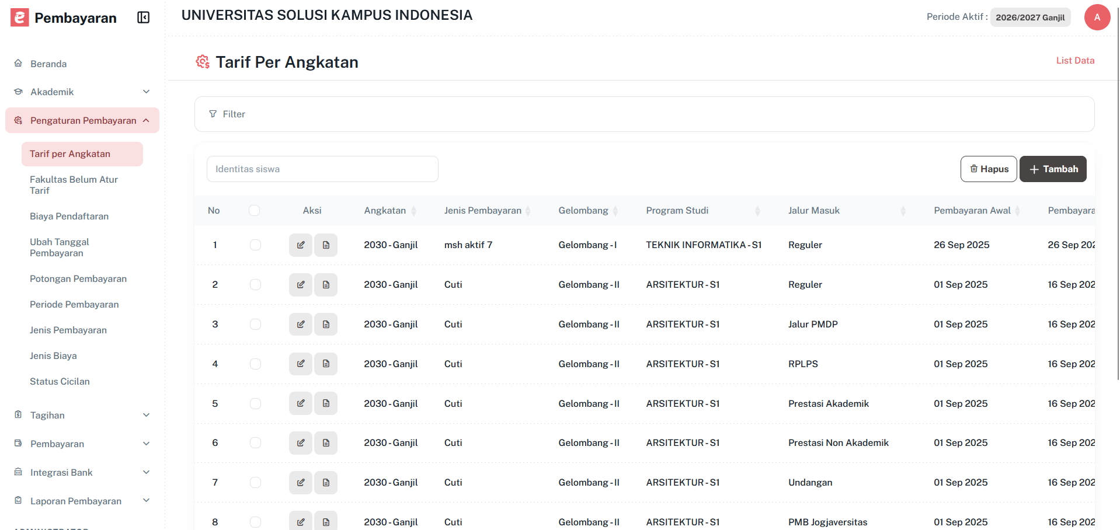
Task: Open the List Data link
Action: (1074, 60)
